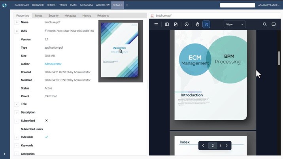This screenshot has width=283, height=159.
Task: Click the 'Brochure.pdf' name value
Action: pos(53,22)
